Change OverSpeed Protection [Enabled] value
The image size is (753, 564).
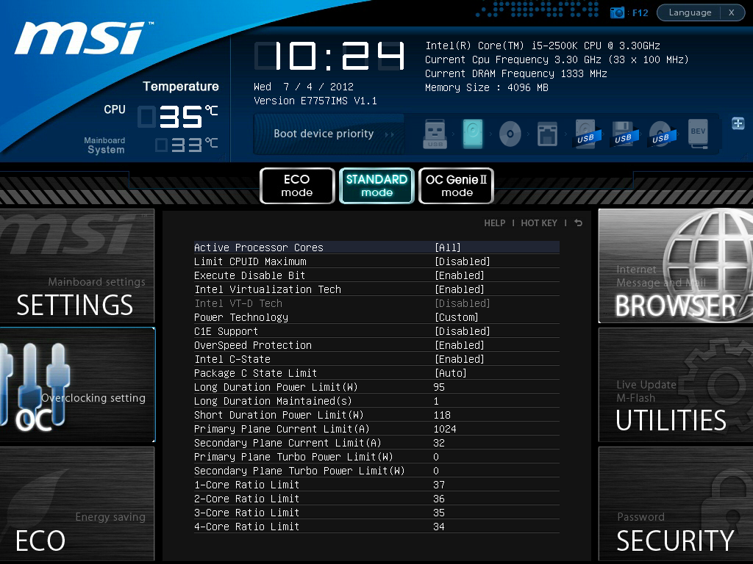[459, 345]
